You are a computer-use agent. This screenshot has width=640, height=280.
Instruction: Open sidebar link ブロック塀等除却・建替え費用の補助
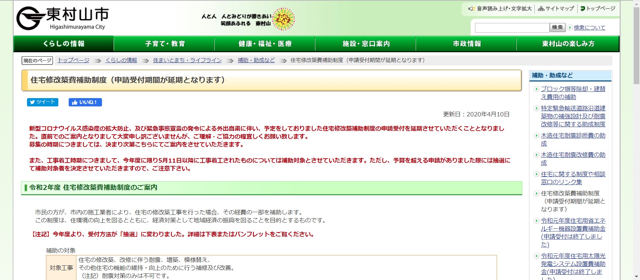pyautogui.click(x=573, y=93)
